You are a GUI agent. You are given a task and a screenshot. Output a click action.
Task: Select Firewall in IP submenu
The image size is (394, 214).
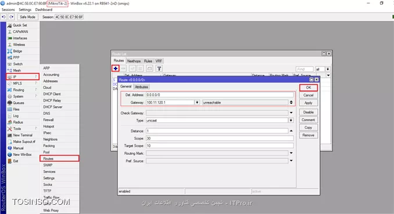coord(59,120)
